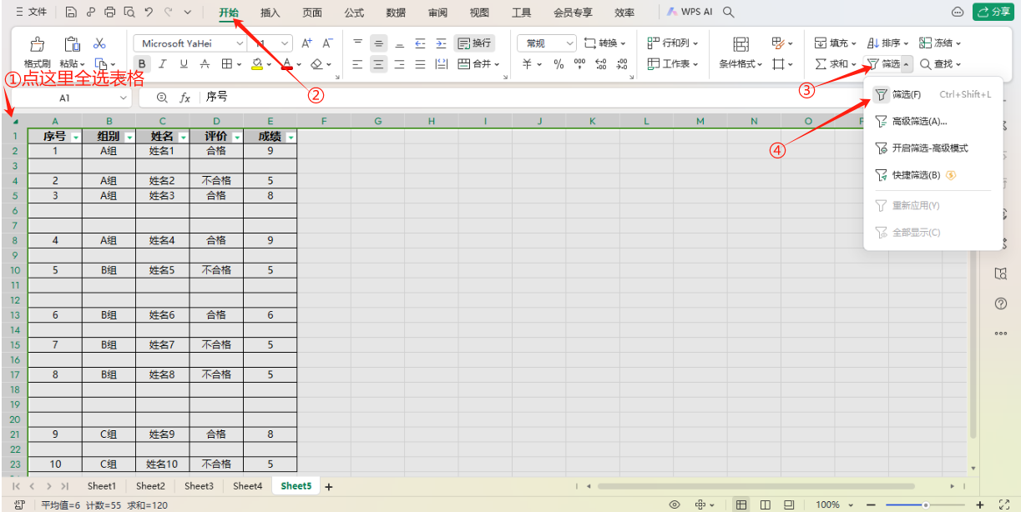Click the Decrease indent icon

(x=420, y=43)
